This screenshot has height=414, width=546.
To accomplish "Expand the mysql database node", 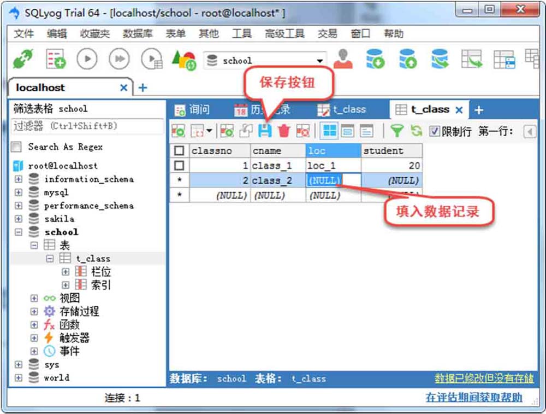I will click(19, 192).
